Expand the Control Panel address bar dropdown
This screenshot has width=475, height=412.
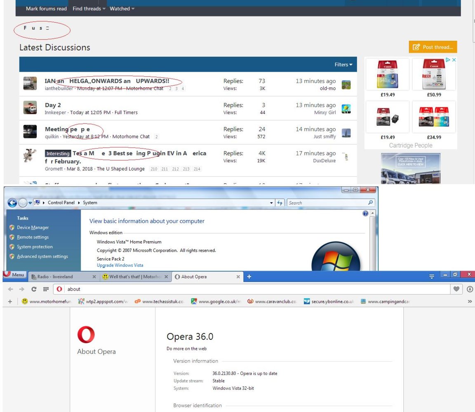click(271, 203)
